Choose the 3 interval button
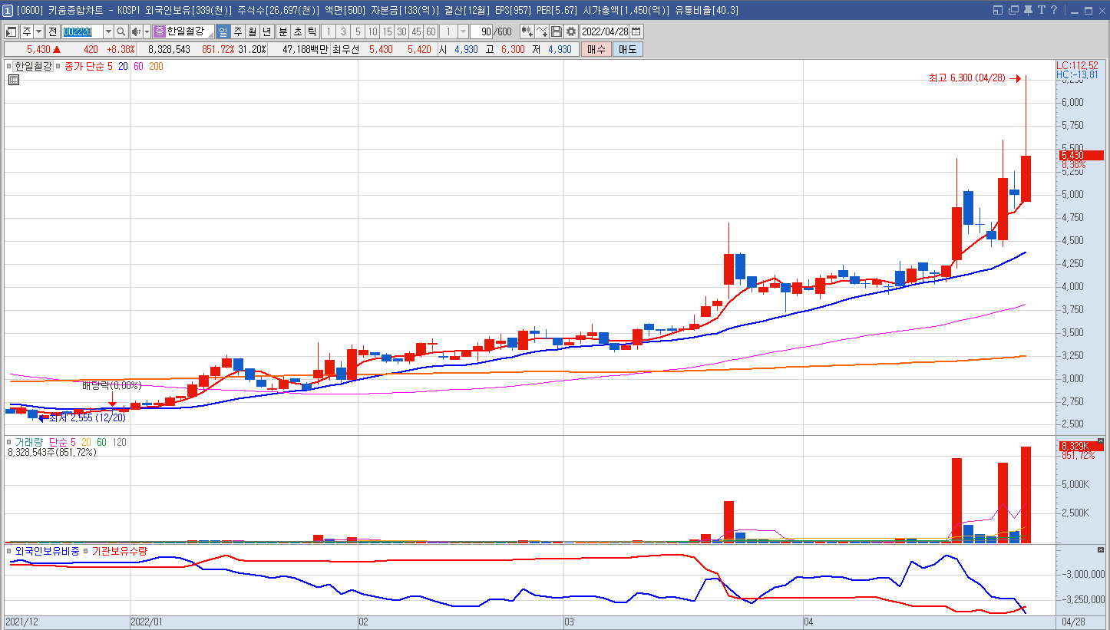 [x=342, y=31]
